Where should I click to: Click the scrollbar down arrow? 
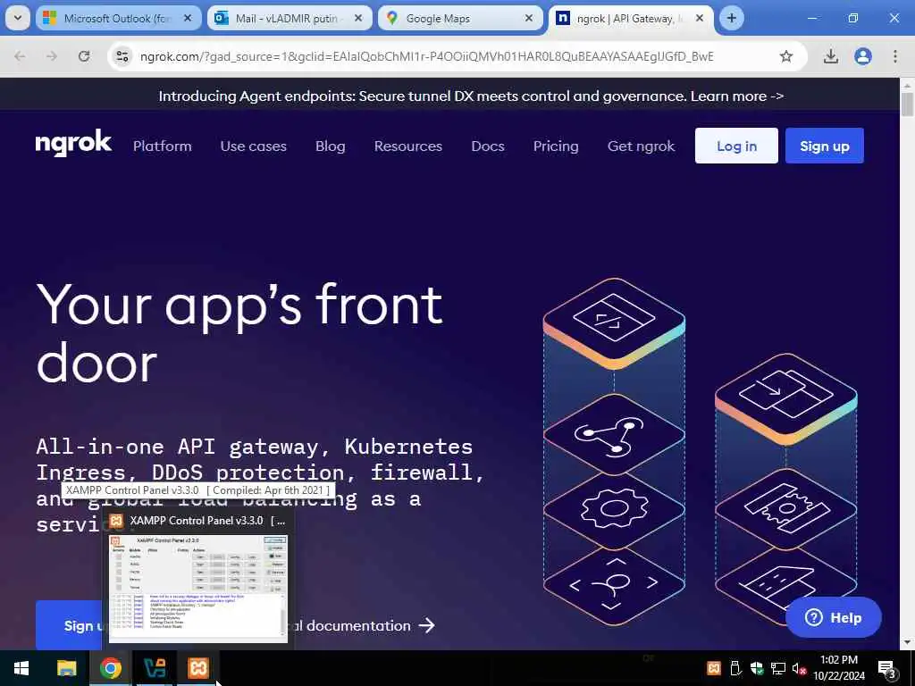907,643
